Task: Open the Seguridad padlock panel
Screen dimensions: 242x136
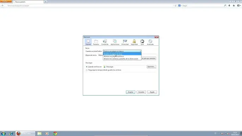Action: tap(134, 42)
